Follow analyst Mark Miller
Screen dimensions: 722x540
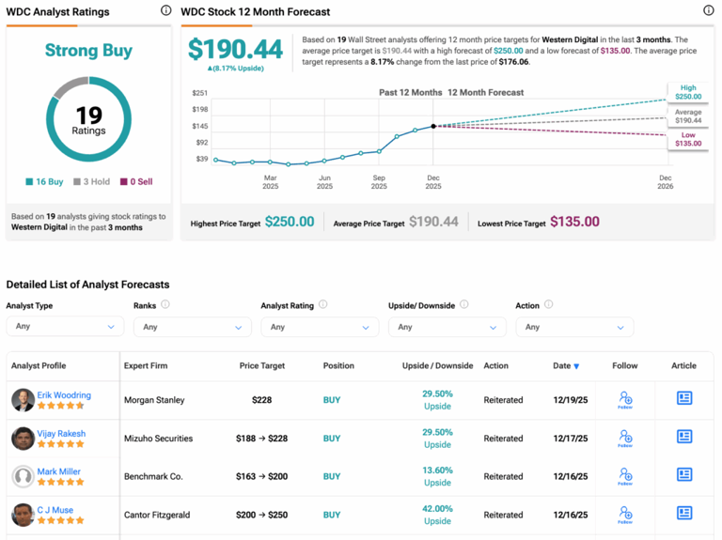point(625,477)
